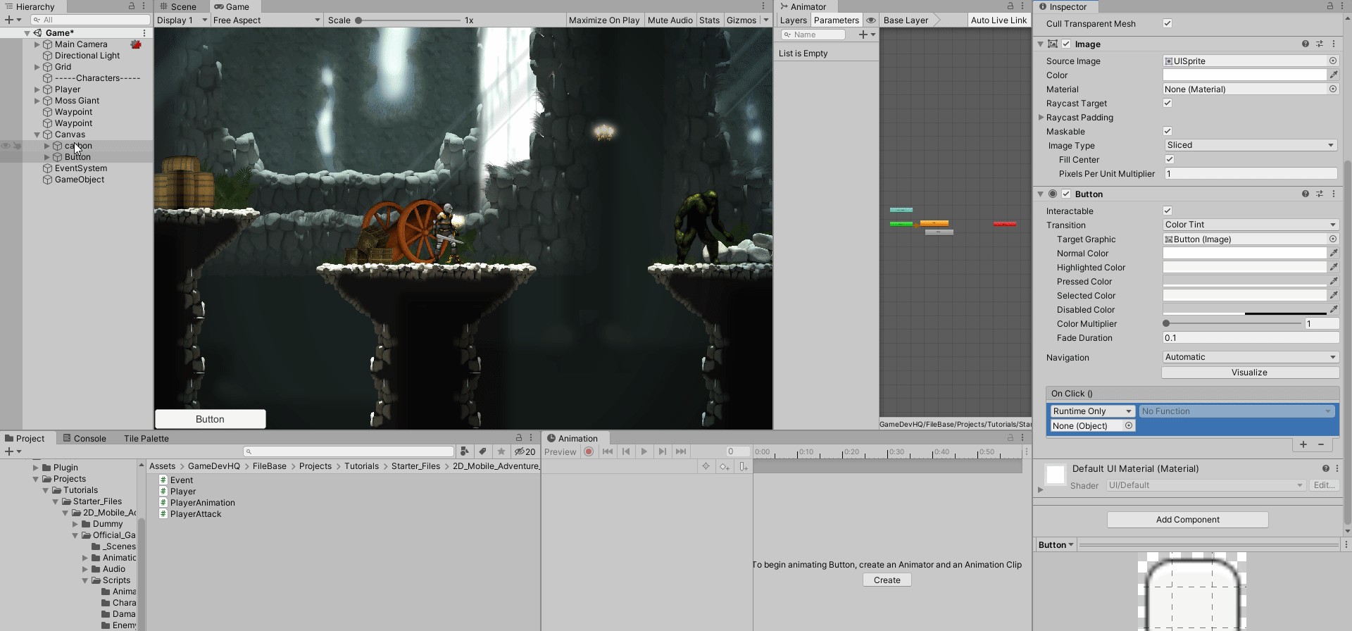Toggle the Maskable checkbox
Viewport: 1352px width, 631px height.
click(1168, 131)
